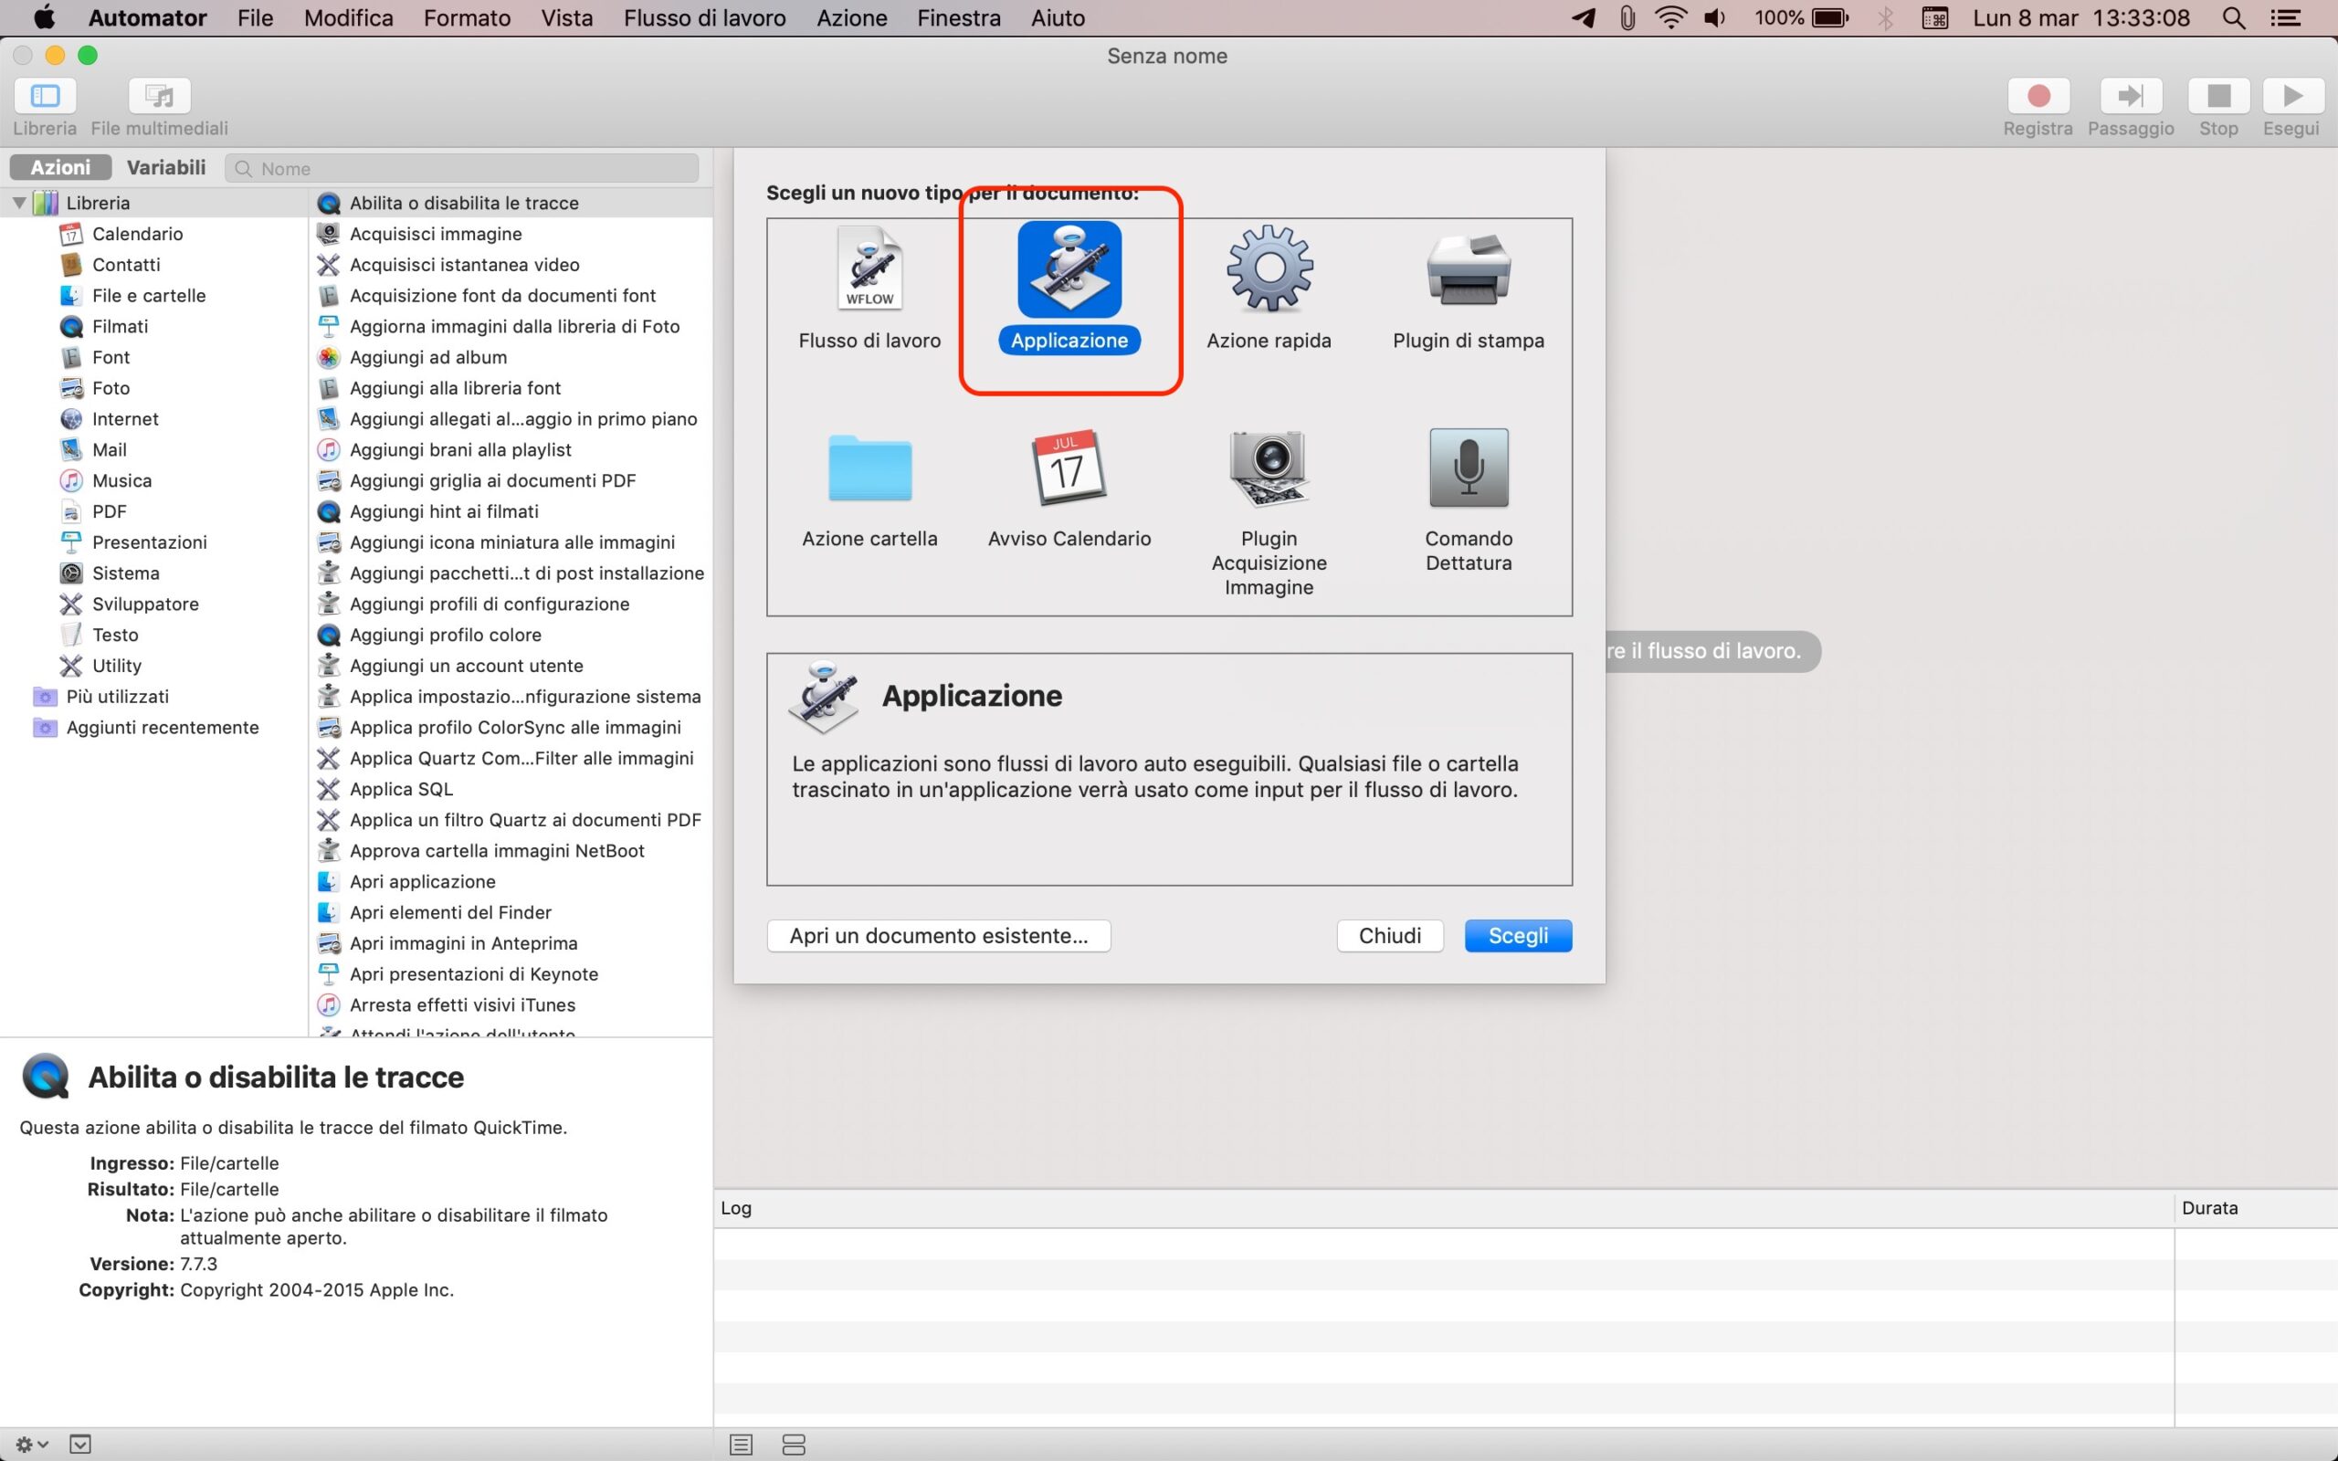Collapse the Libreria disclosure triangle
The image size is (2338, 1461).
tap(18, 203)
